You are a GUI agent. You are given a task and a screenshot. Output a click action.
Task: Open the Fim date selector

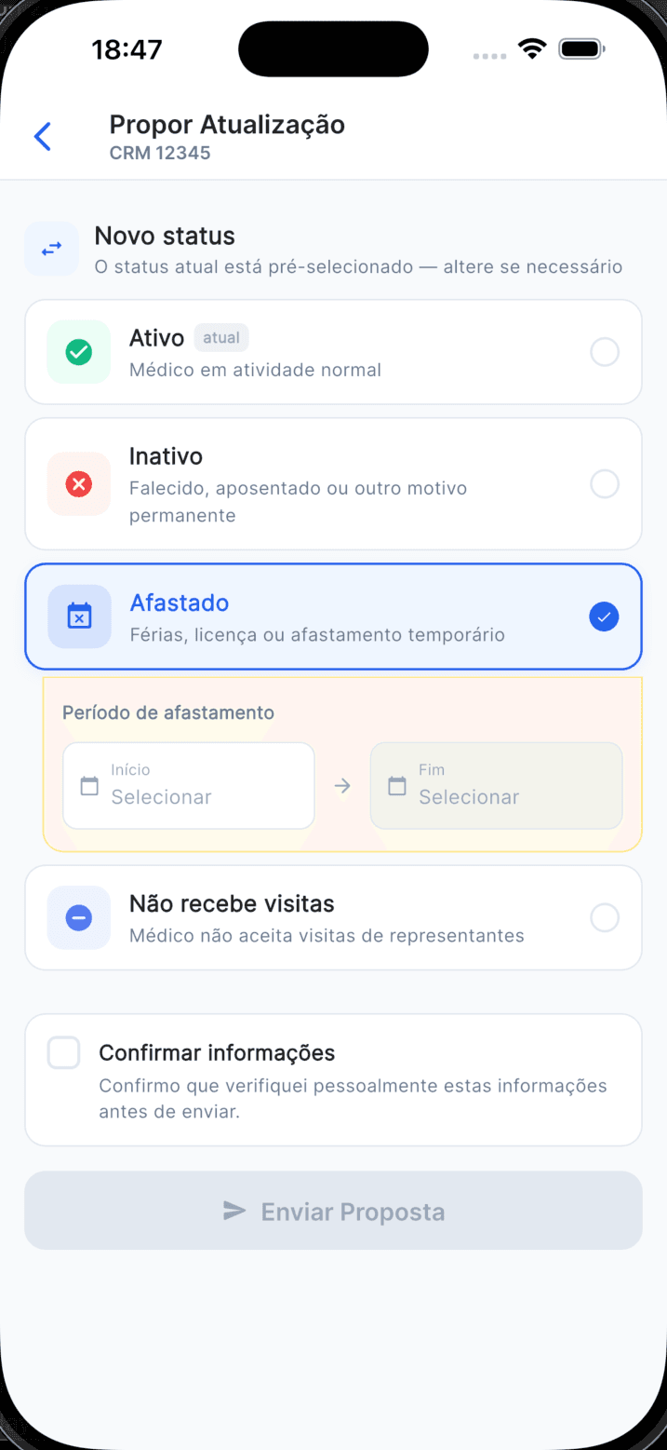coord(496,785)
